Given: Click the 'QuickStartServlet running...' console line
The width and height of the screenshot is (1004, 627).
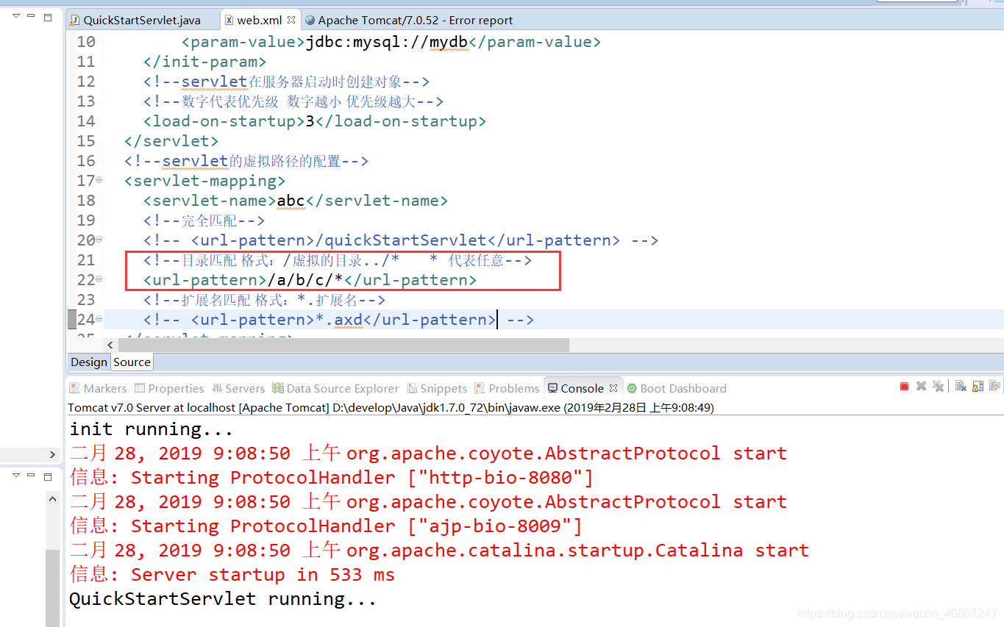Looking at the screenshot, I should pos(223,598).
